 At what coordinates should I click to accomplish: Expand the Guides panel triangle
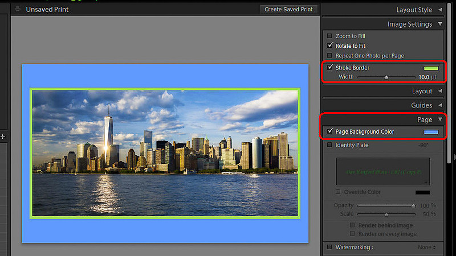tap(440, 105)
